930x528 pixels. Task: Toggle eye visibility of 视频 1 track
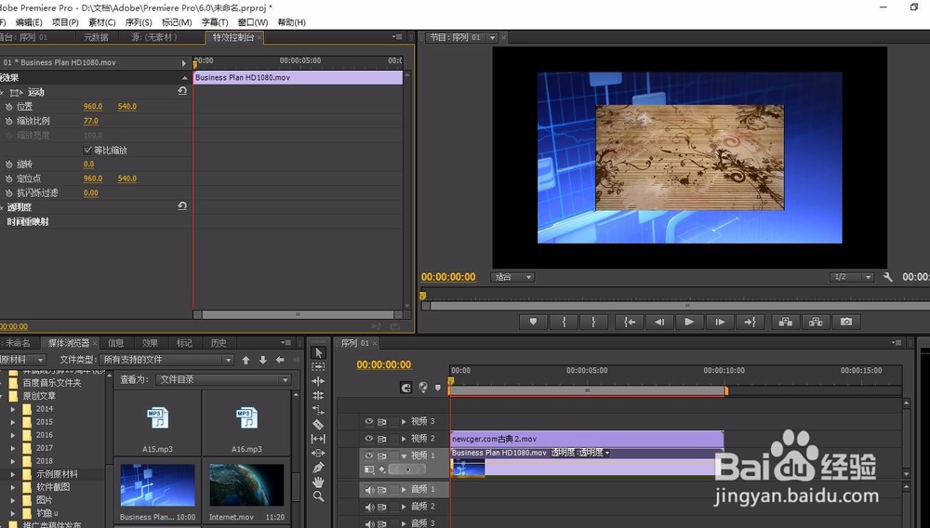369,455
